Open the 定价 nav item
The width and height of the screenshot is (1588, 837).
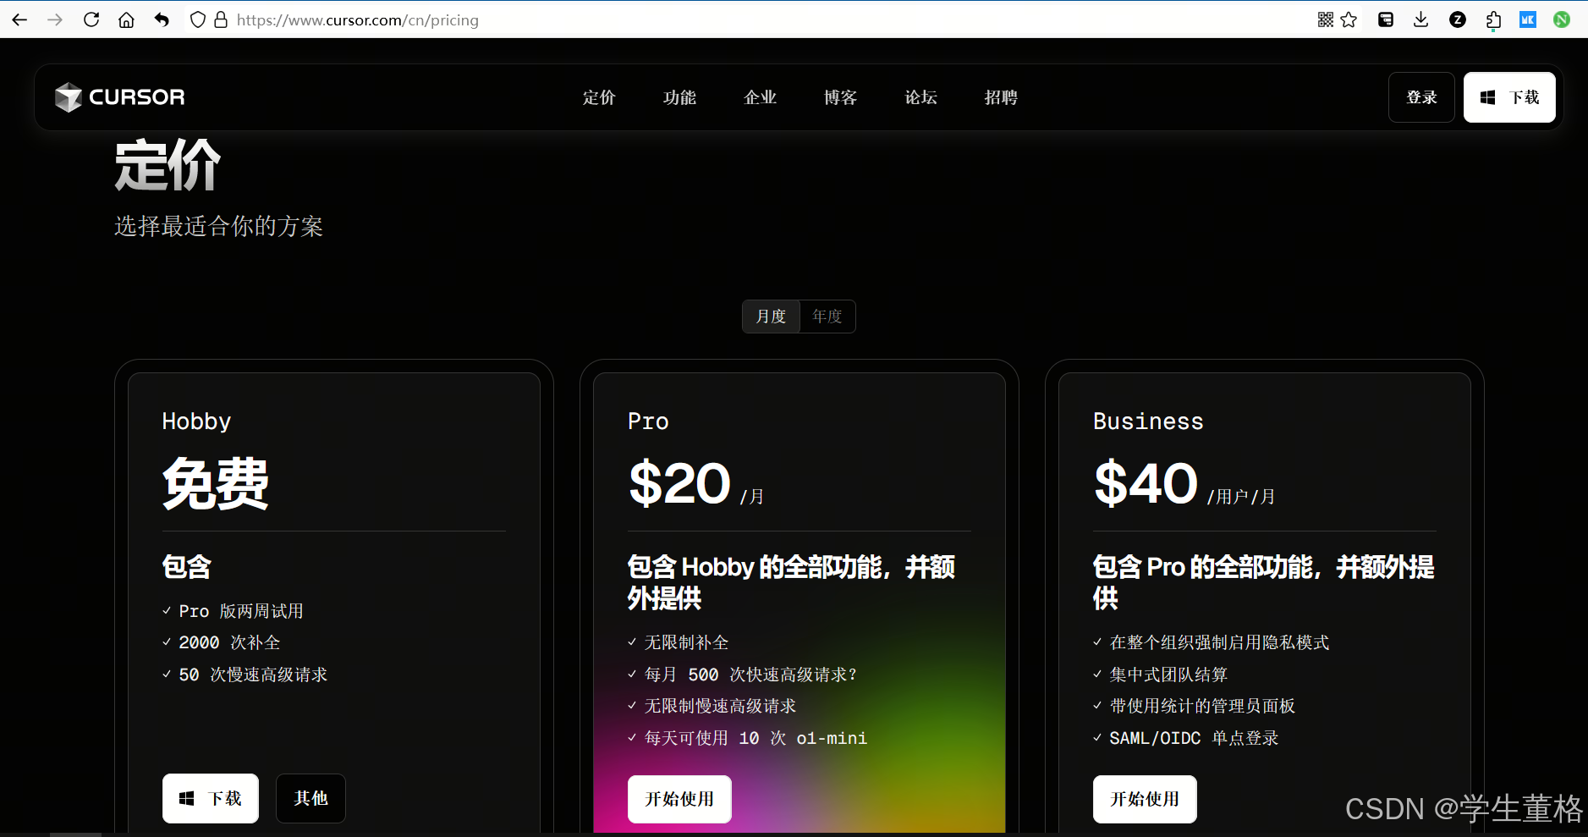click(599, 97)
